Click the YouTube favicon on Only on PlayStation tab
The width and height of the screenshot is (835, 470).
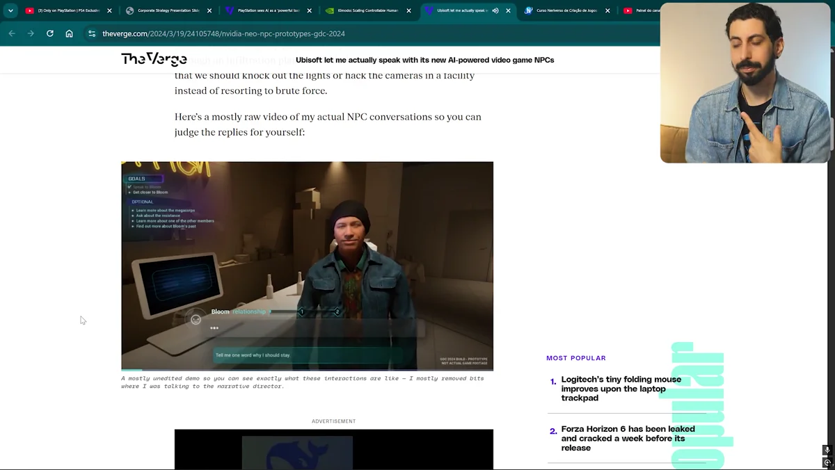pyautogui.click(x=29, y=10)
